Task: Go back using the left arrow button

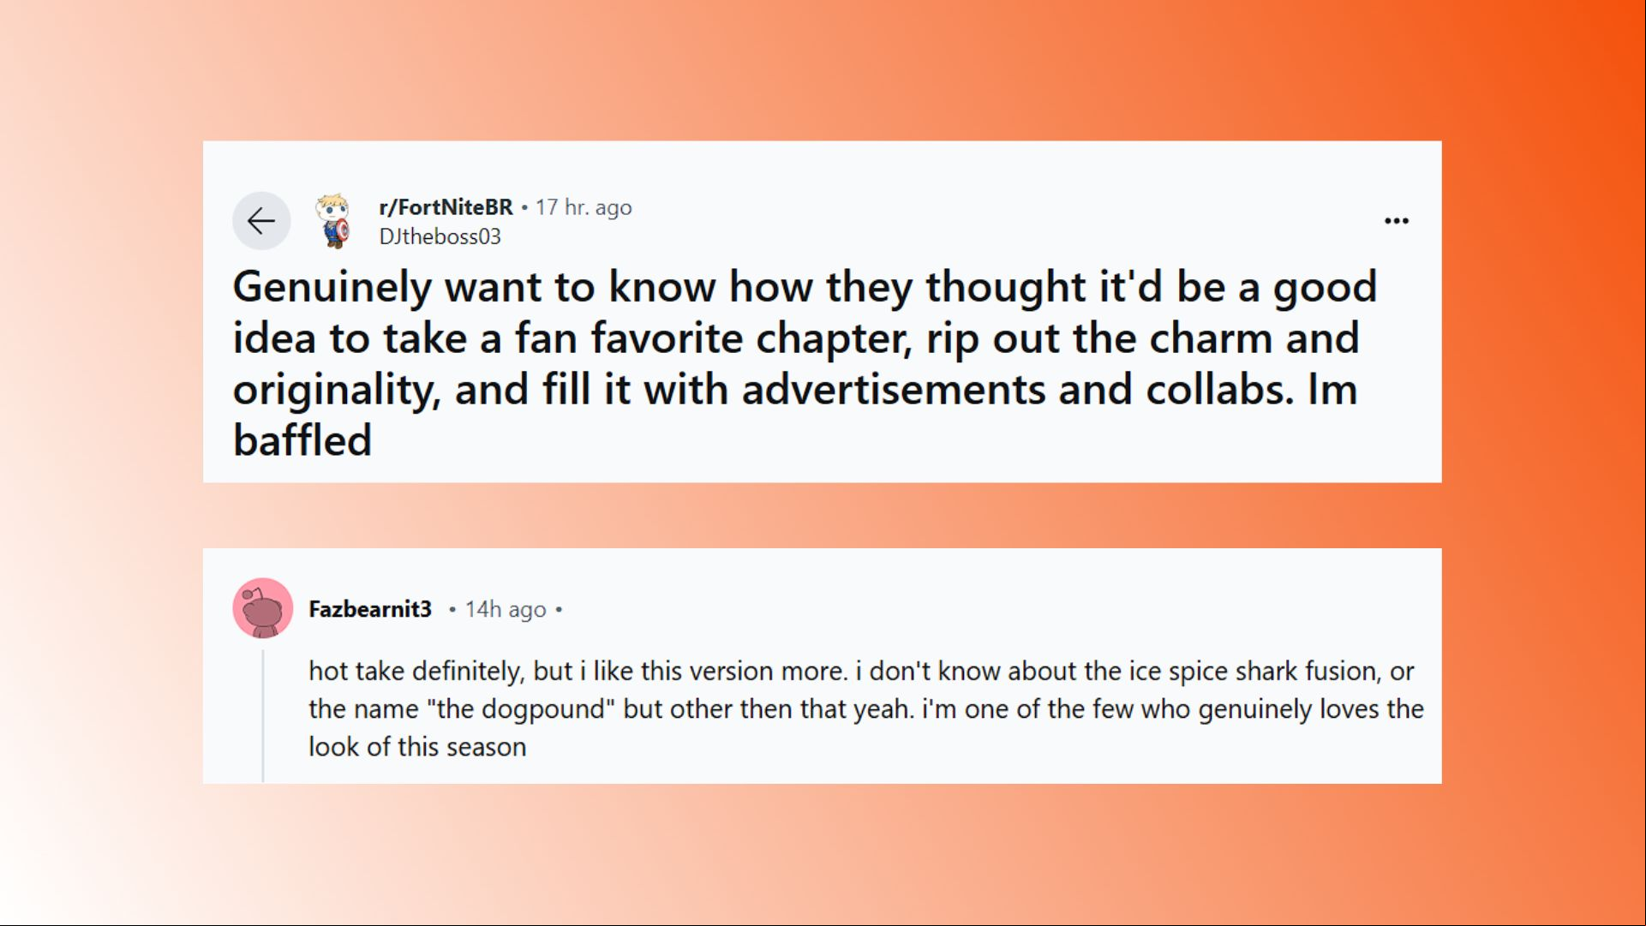Action: pyautogui.click(x=261, y=221)
